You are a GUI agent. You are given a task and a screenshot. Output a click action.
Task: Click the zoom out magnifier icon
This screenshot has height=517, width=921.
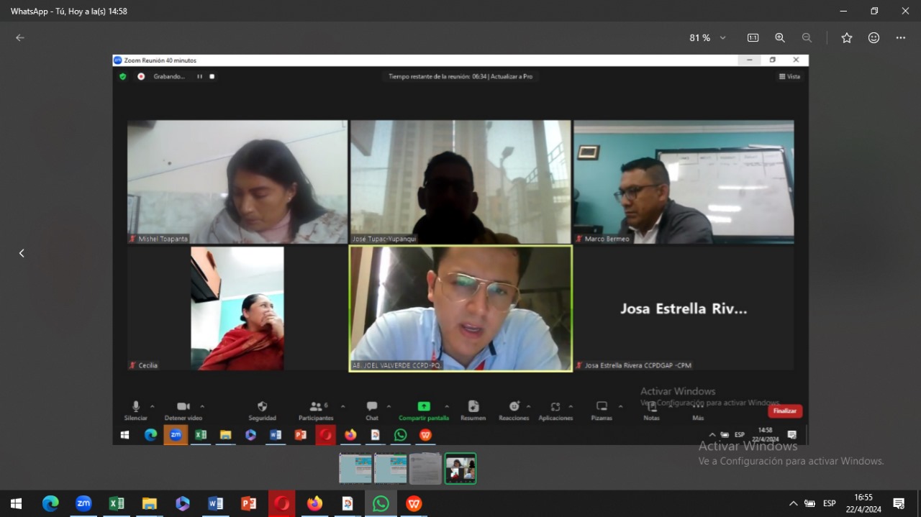tap(807, 38)
